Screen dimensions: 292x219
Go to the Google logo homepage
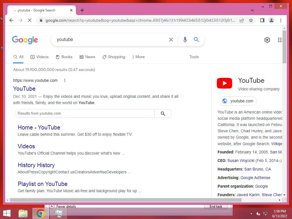[x=25, y=40]
